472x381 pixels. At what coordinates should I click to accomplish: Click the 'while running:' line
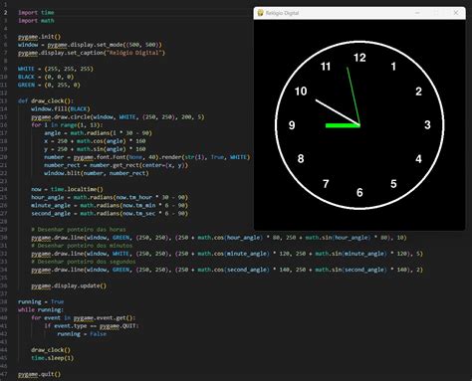coord(41,309)
